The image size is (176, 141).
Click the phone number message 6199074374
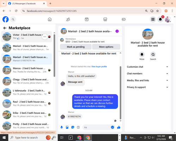pos(74,116)
